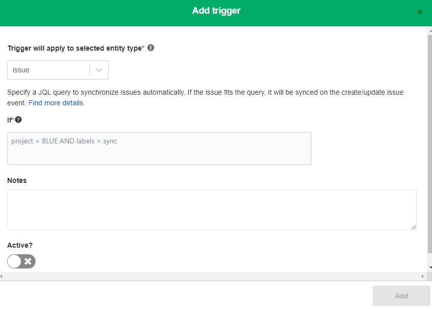The image size is (432, 309).
Task: Click the horizontal scrollbar track
Action: coord(212,276)
